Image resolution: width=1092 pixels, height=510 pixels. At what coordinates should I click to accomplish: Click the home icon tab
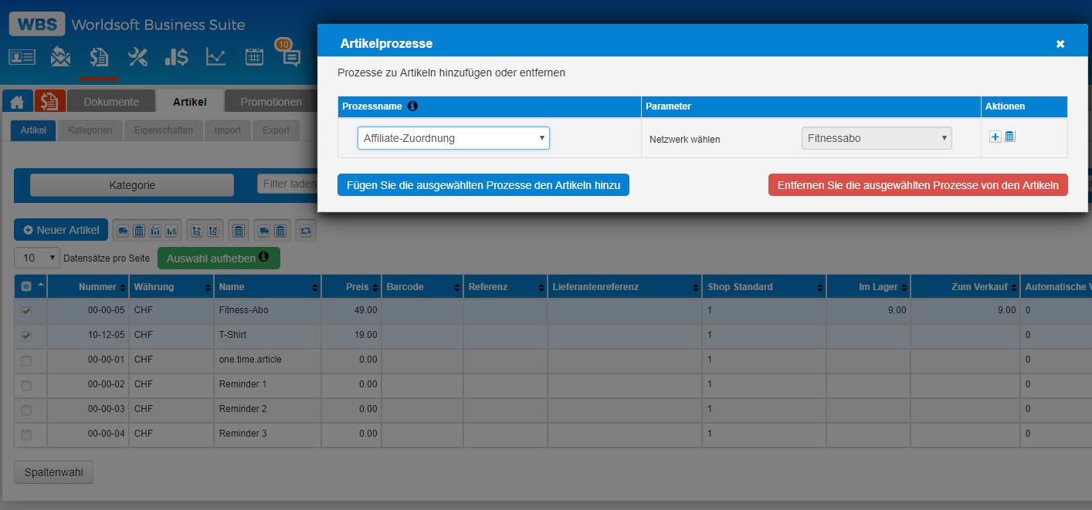click(19, 102)
